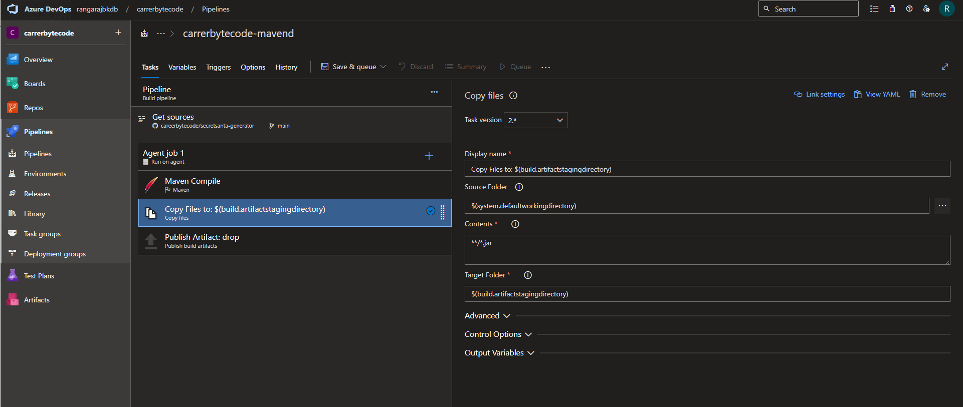The image size is (963, 407).
Task: Click the drag handle on Copy Files task
Action: 443,213
